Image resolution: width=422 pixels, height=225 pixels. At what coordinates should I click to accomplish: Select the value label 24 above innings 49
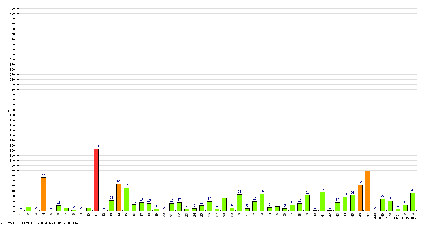click(383, 196)
